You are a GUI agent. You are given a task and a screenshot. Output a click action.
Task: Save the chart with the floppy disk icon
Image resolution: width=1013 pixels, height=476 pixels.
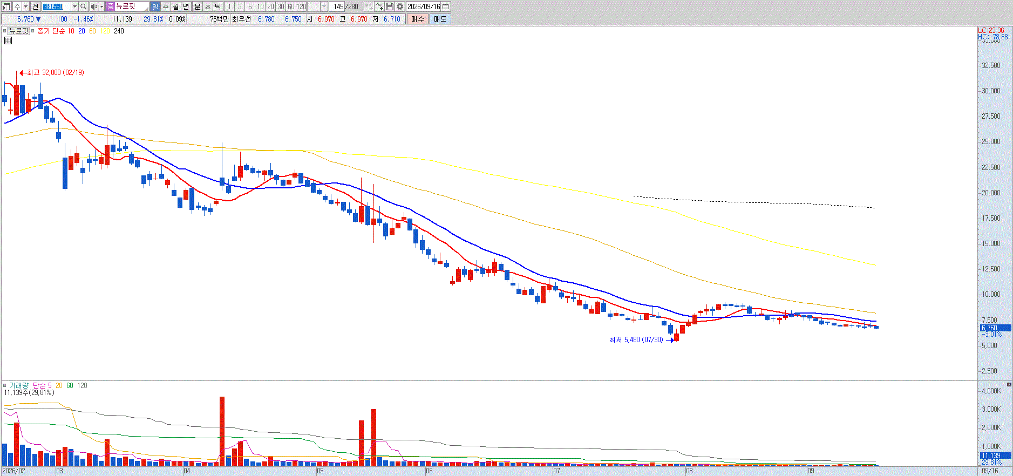click(x=390, y=6)
